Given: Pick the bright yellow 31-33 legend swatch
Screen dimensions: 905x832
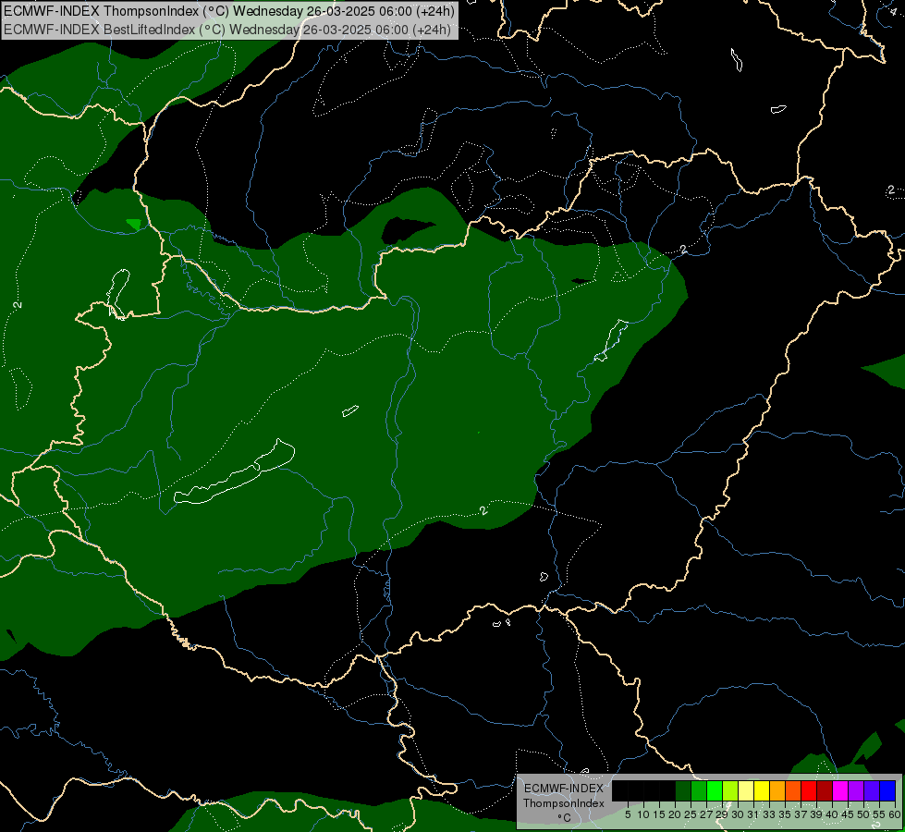Looking at the screenshot, I should point(762,790).
